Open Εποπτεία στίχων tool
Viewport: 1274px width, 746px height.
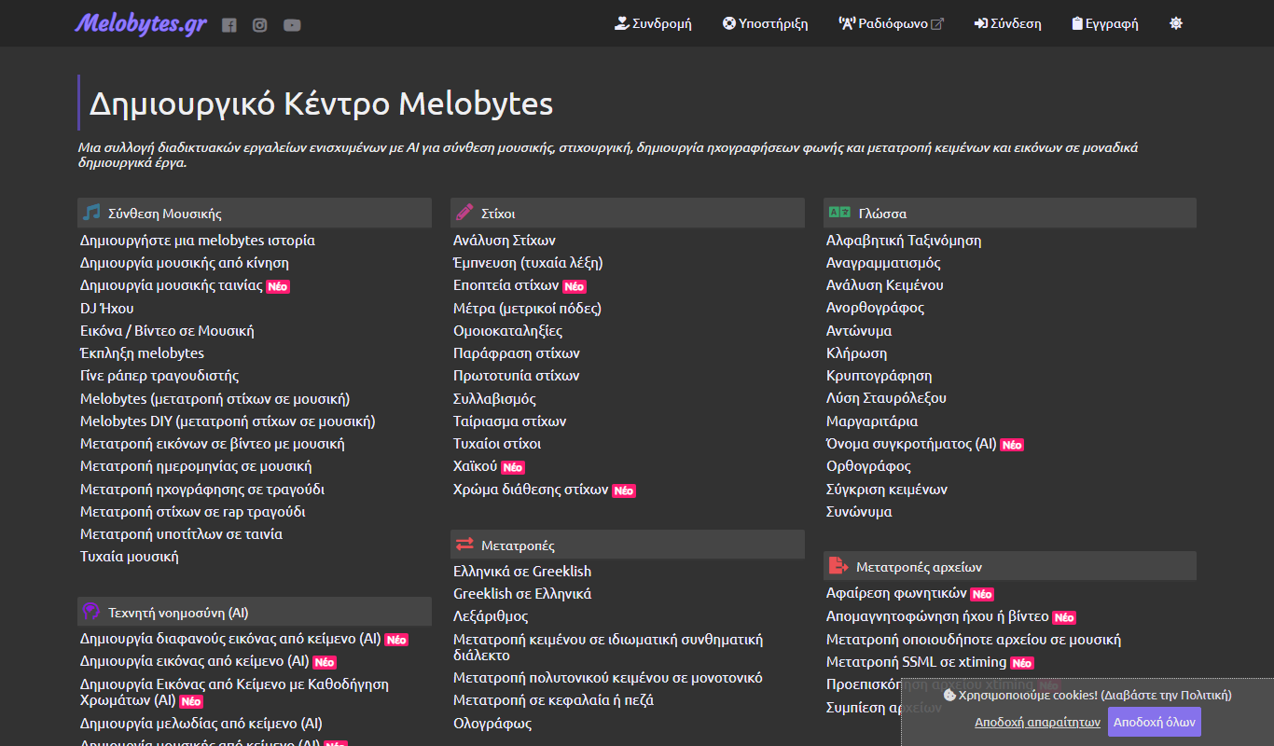[505, 285]
